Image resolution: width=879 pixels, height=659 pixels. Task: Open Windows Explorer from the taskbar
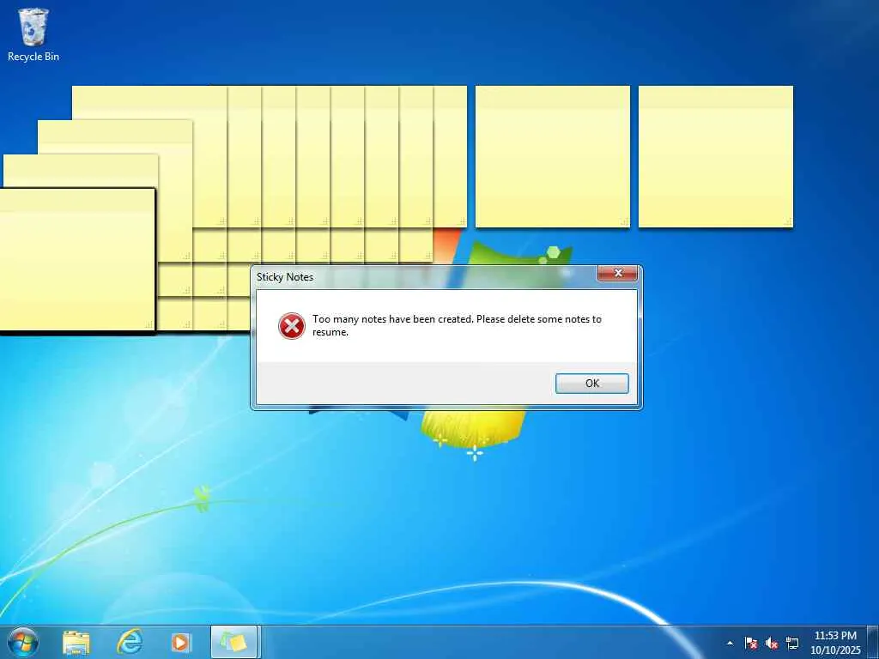coord(76,642)
